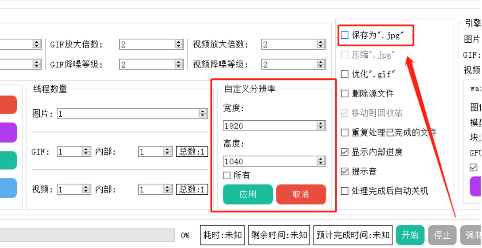Check the 删除源文件 option
Viewport: 482px width, 248px height.
[345, 93]
